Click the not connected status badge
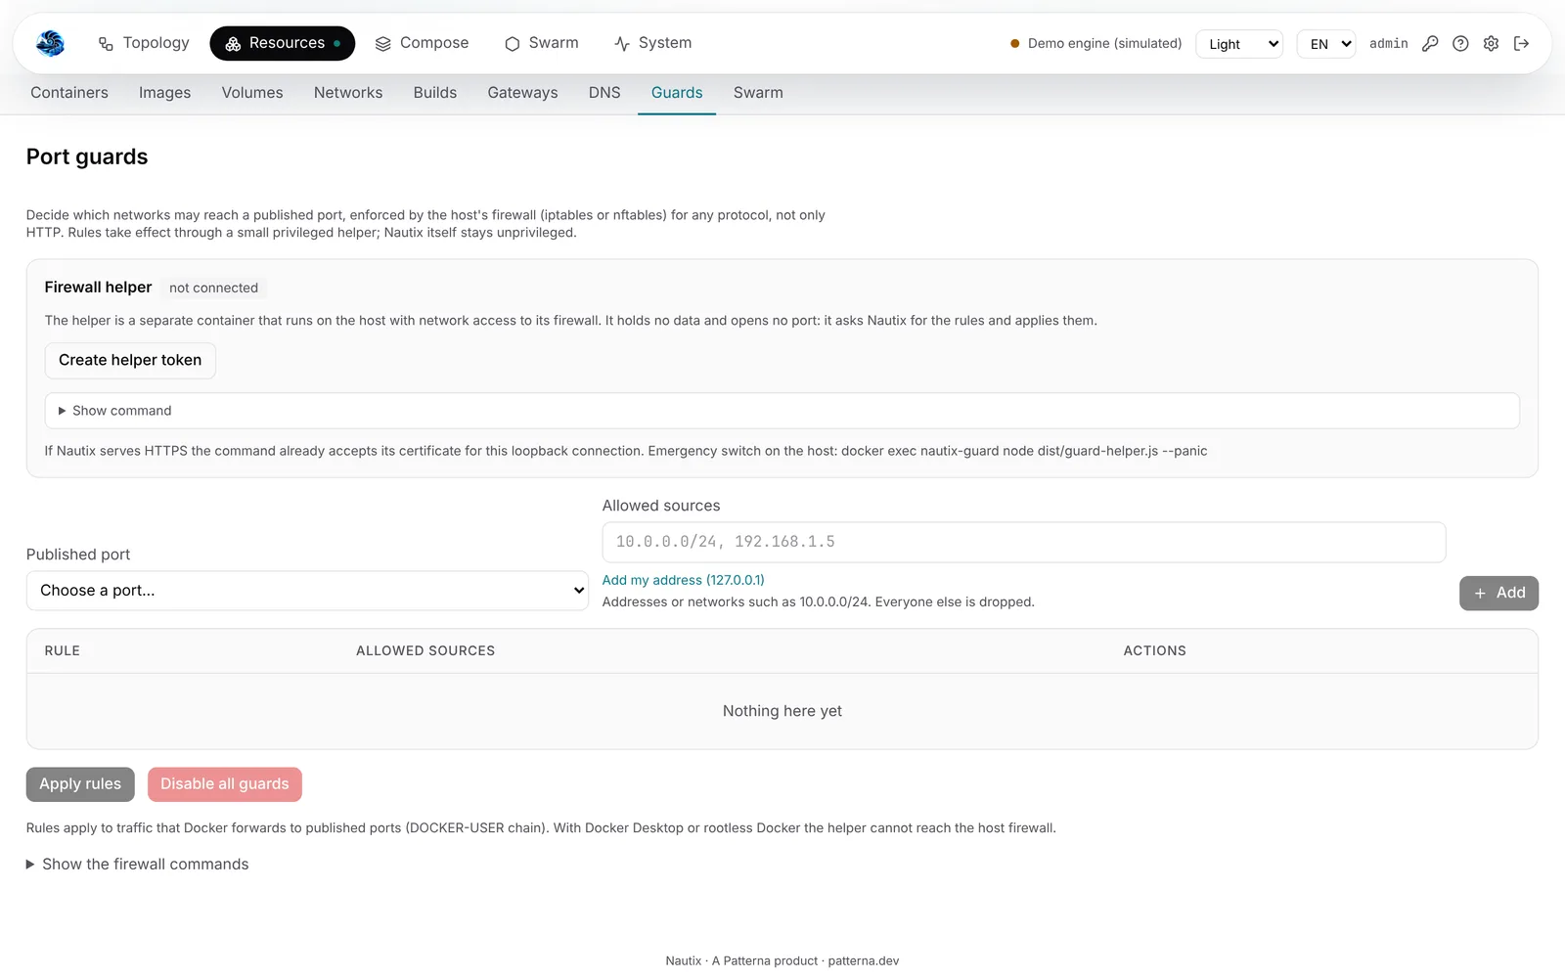This screenshot has width=1565, height=978. tap(213, 288)
